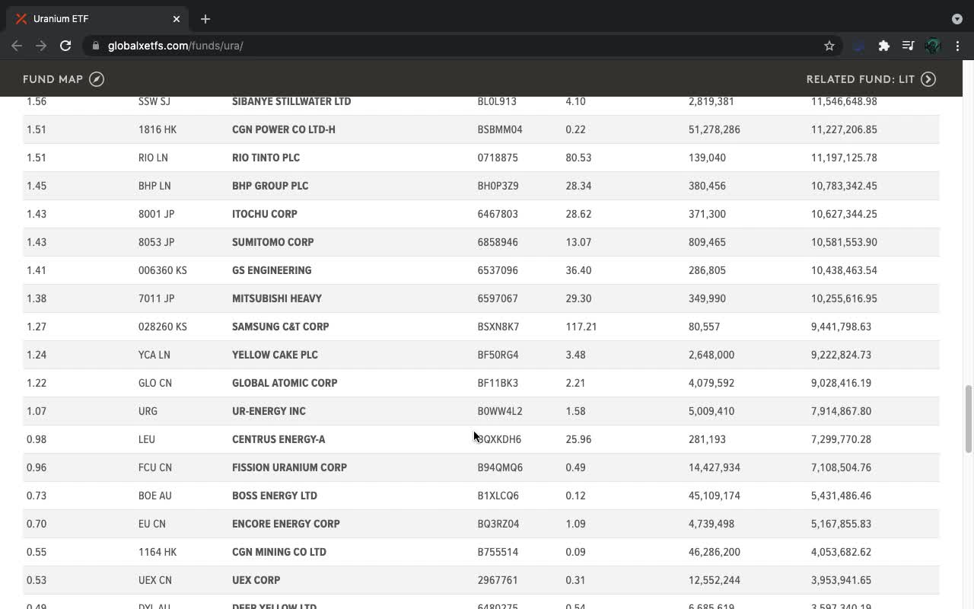This screenshot has width=974, height=609.
Task: Click price 80.53 in Rio Tinto row
Action: tap(578, 158)
